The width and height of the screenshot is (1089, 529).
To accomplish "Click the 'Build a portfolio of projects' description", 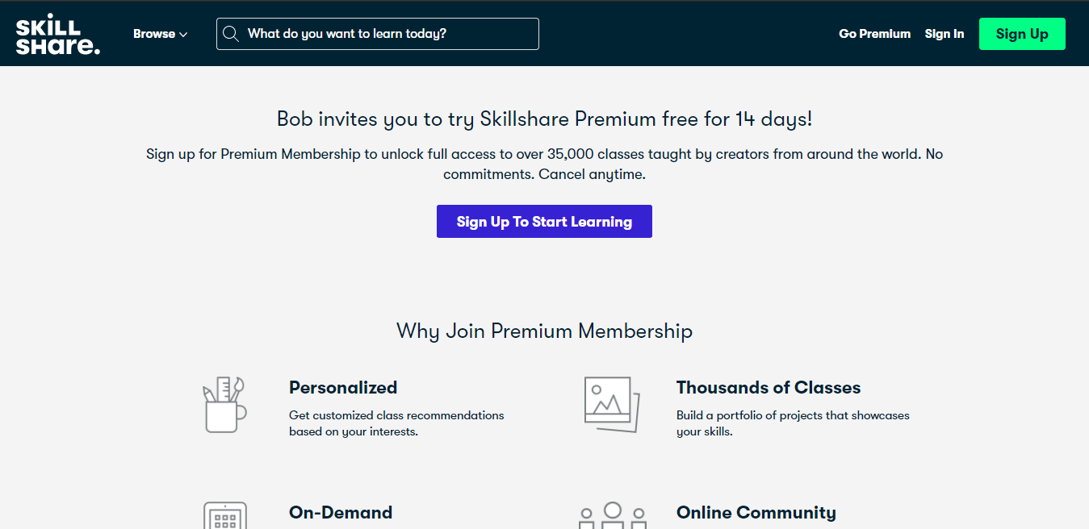I will pyautogui.click(x=792, y=423).
